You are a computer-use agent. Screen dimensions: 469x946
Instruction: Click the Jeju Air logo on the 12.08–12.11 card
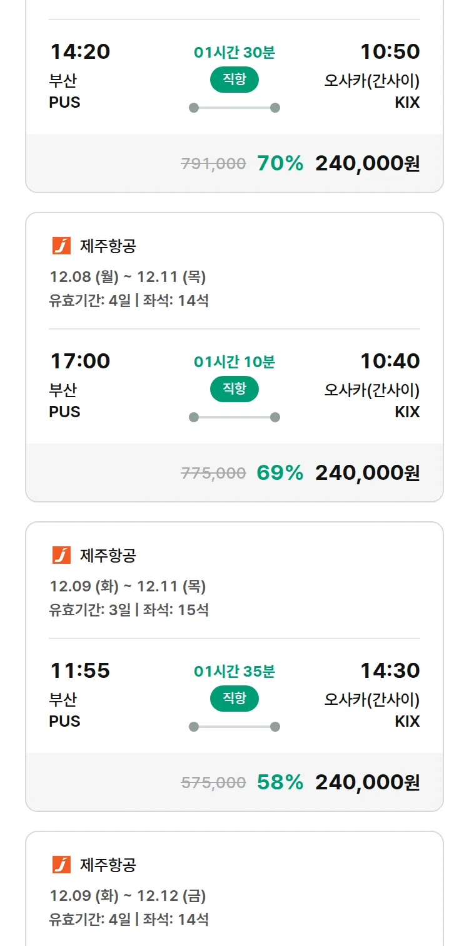[x=61, y=246]
